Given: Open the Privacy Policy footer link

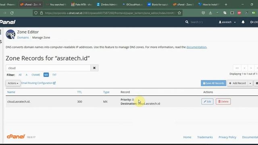Looking at the screenshot, I should [x=227, y=137].
